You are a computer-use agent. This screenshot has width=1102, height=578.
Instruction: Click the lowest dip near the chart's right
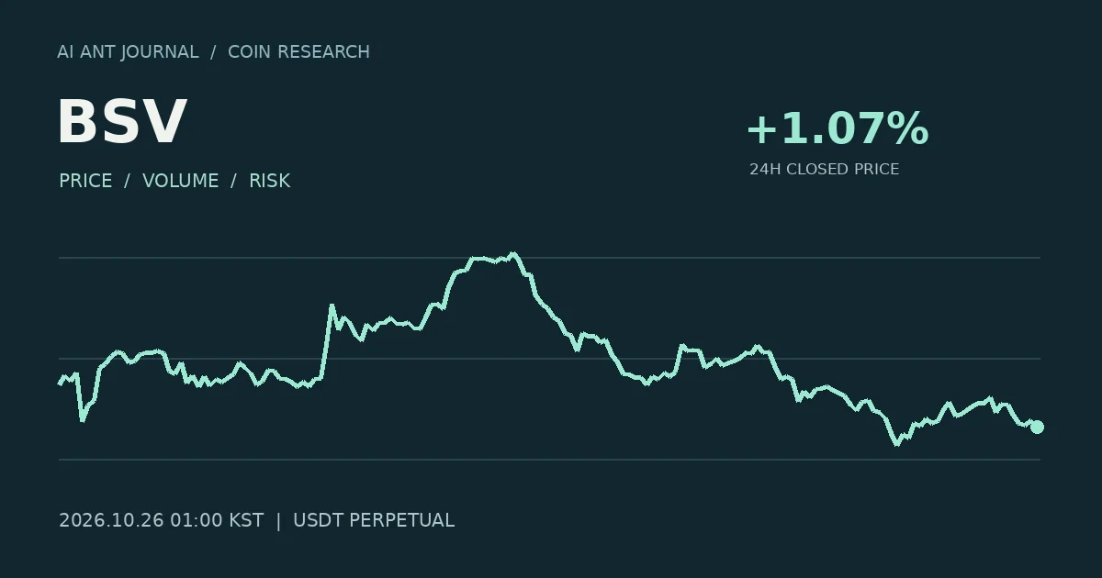[x=896, y=444]
